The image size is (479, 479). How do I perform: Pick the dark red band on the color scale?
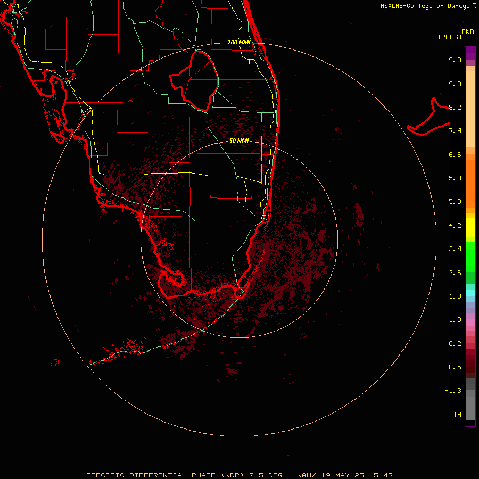pyautogui.click(x=470, y=364)
